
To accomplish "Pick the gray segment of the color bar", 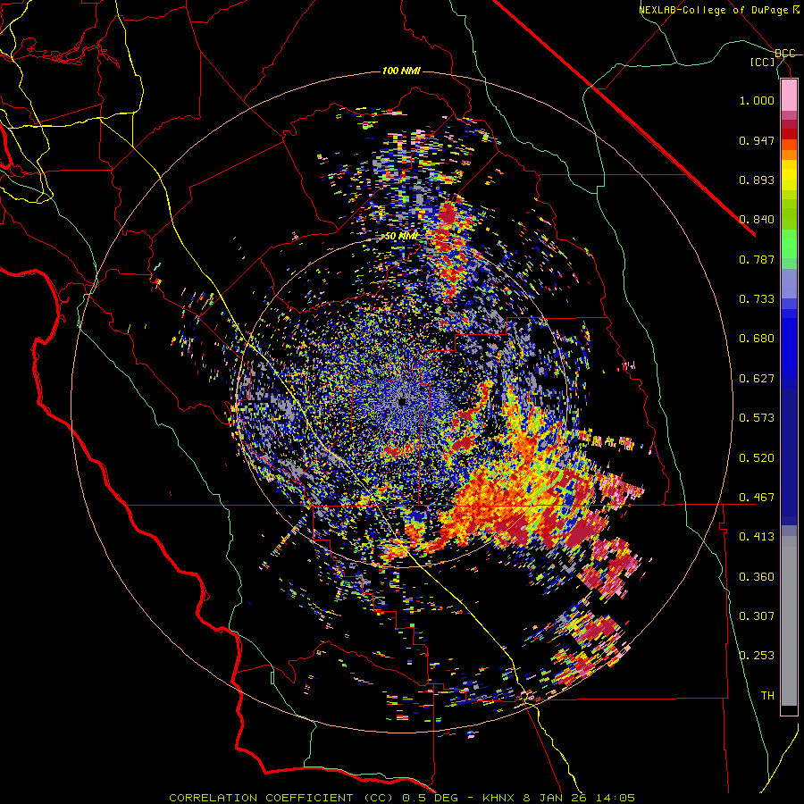I will click(789, 621).
